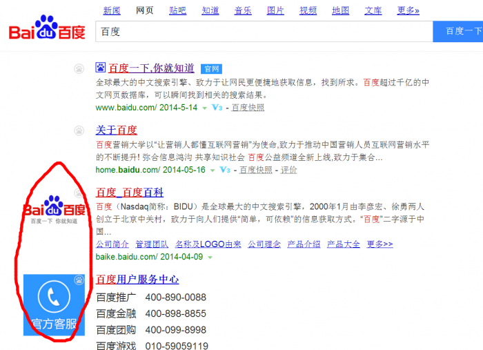483x350 pixels.
Task: Expand the arrow after www.baidu.com/ 2014-5-14
Action: click(204, 108)
